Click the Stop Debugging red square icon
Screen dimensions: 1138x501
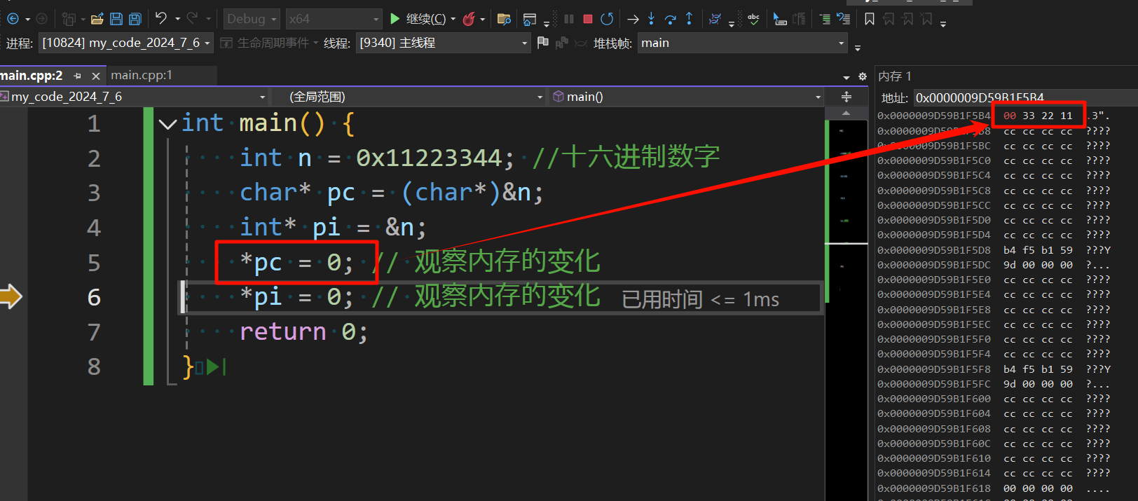pyautogui.click(x=588, y=19)
